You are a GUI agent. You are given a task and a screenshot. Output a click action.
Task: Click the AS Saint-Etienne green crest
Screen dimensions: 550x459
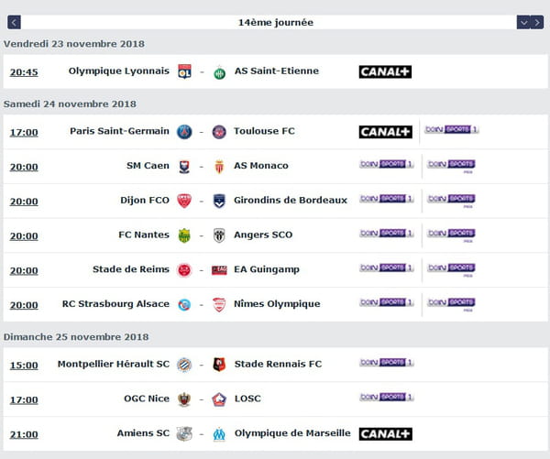click(220, 72)
